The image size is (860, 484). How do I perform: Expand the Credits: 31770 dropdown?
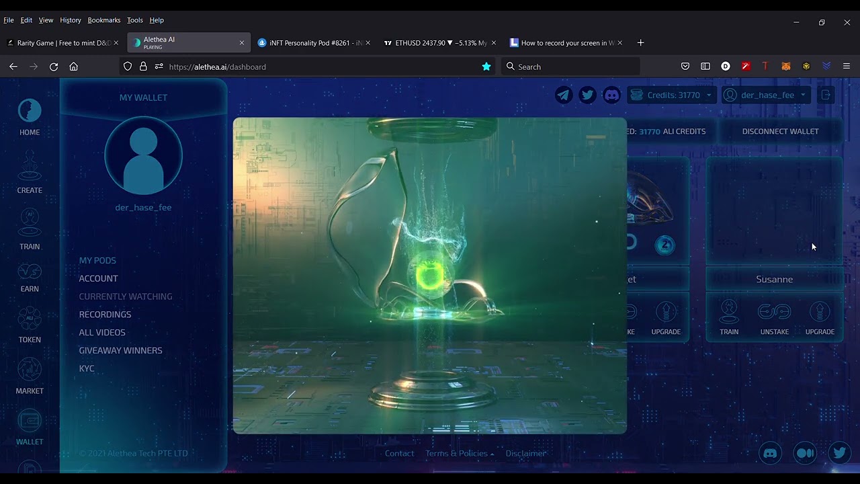click(x=673, y=95)
